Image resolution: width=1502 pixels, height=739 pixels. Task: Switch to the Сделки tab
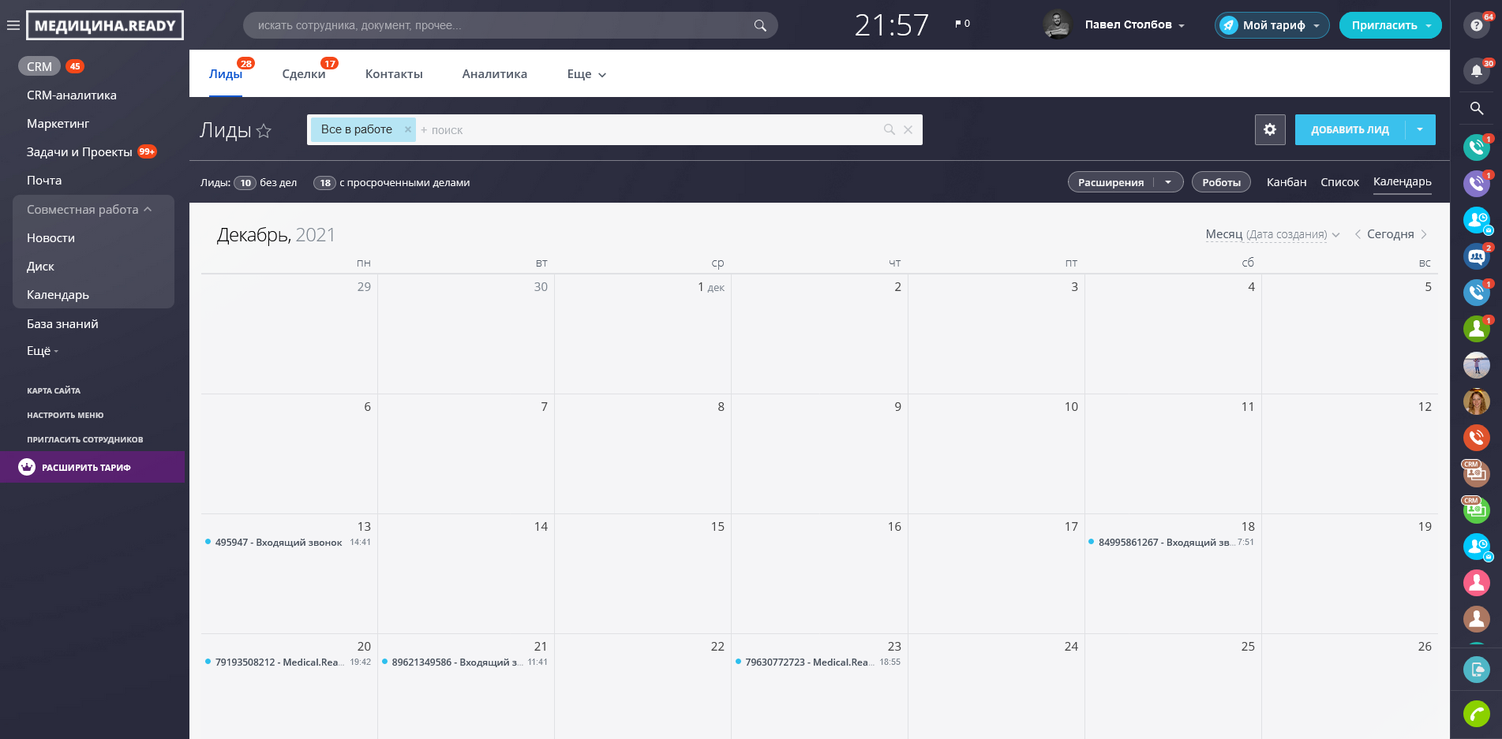[303, 74]
